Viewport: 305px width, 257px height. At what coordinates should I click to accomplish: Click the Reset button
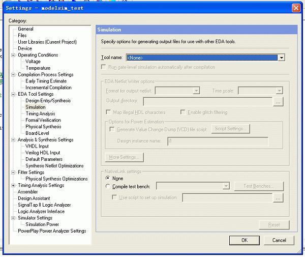274,225
